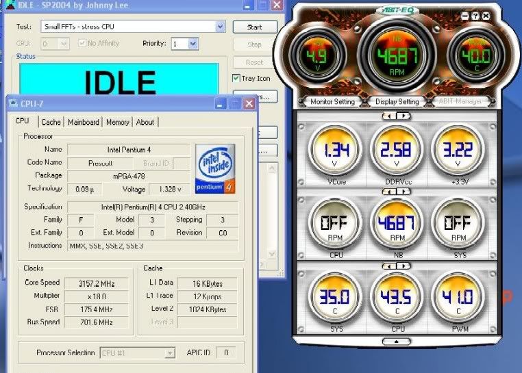Open the Processor Selection dropdown

[x=138, y=352]
